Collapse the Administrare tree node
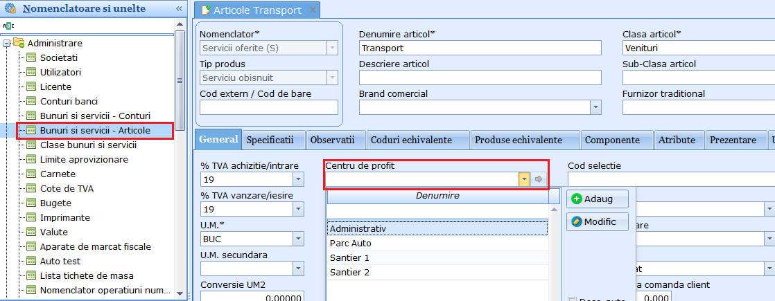The width and height of the screenshot is (775, 301). (6, 43)
